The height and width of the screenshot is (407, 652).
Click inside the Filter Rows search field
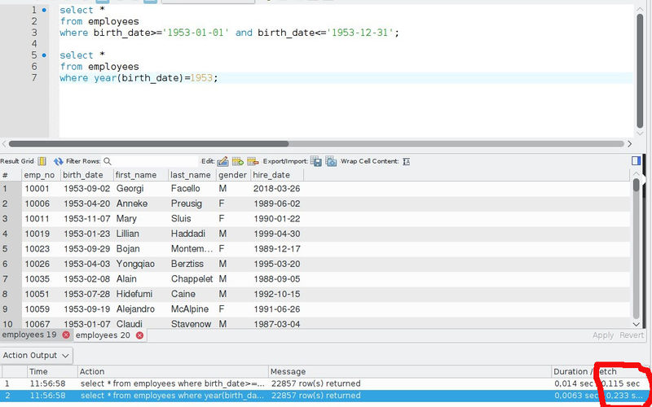(155, 161)
